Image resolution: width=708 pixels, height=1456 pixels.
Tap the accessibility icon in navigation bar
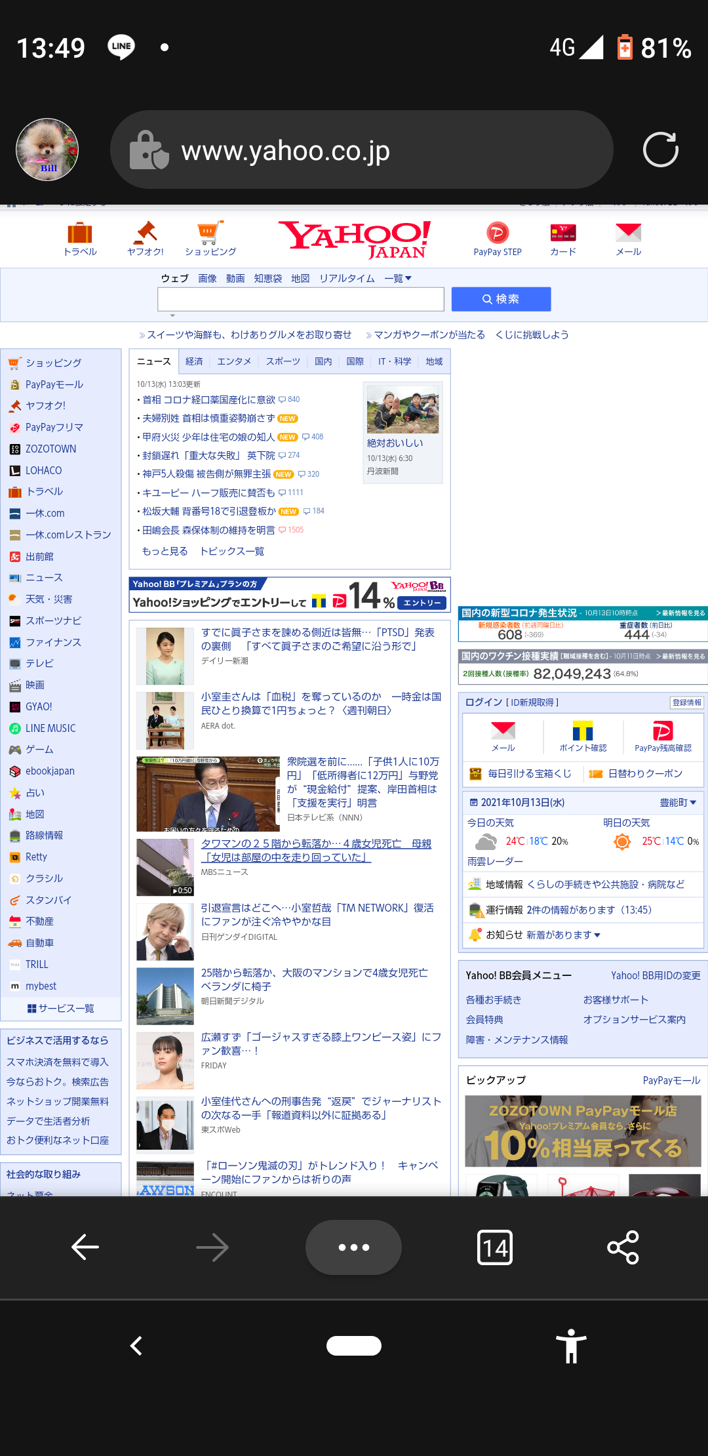click(x=571, y=1346)
